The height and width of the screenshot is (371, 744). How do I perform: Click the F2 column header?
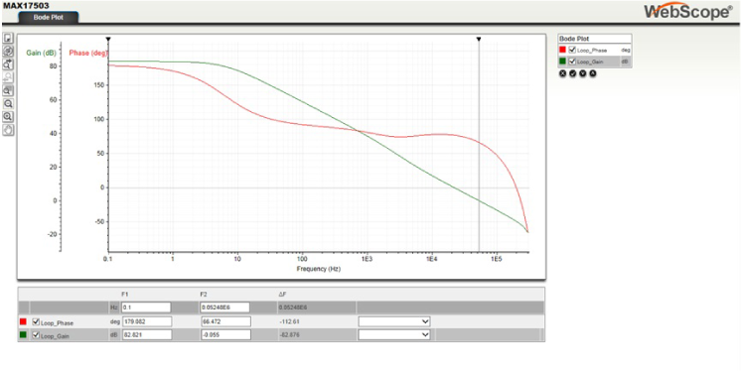point(204,295)
